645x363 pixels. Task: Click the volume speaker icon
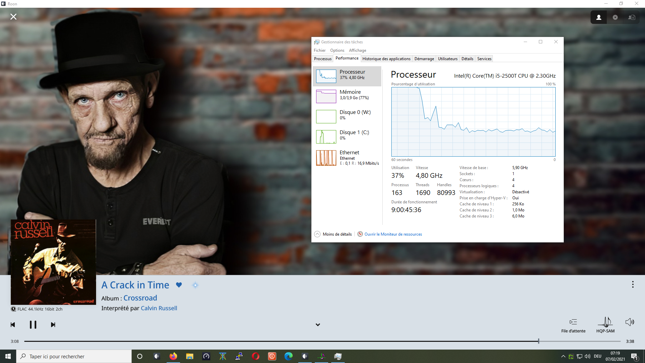pyautogui.click(x=630, y=322)
